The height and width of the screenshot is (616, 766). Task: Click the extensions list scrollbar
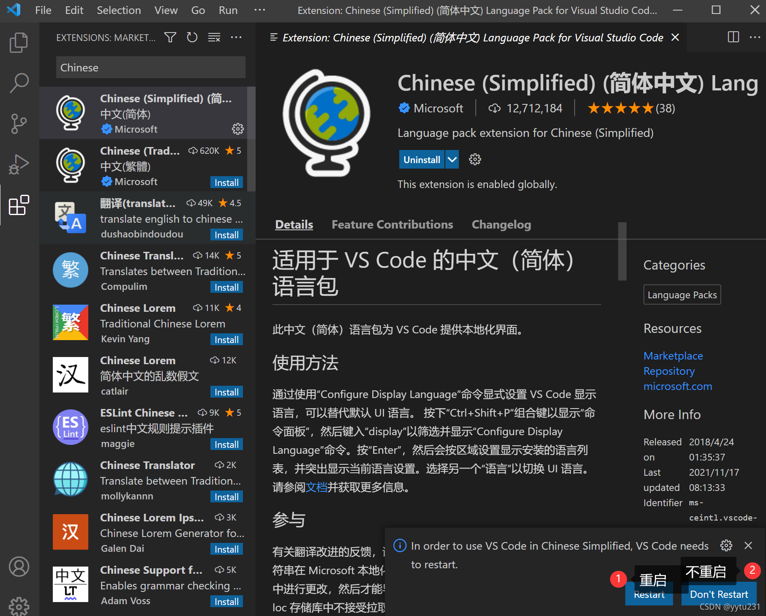coord(251,139)
